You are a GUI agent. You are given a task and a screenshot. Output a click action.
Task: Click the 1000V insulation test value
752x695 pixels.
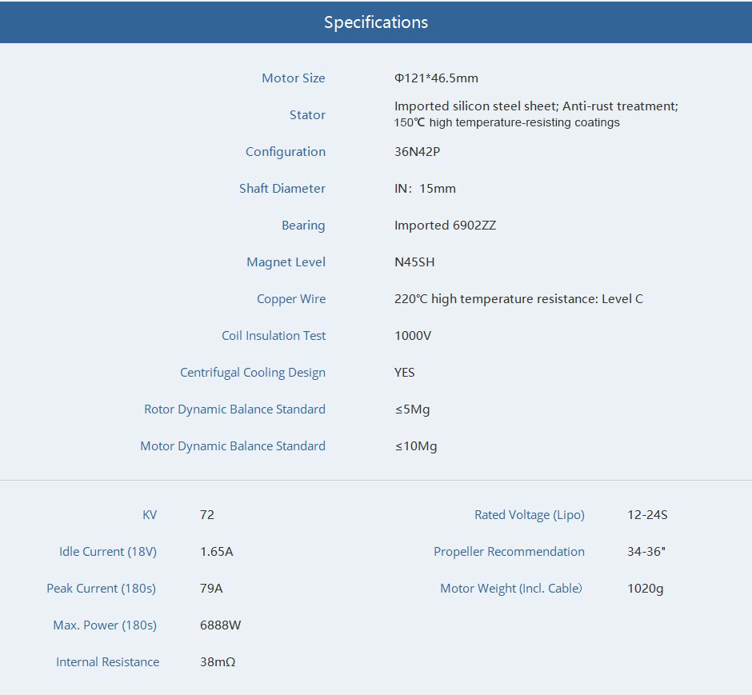[413, 336]
